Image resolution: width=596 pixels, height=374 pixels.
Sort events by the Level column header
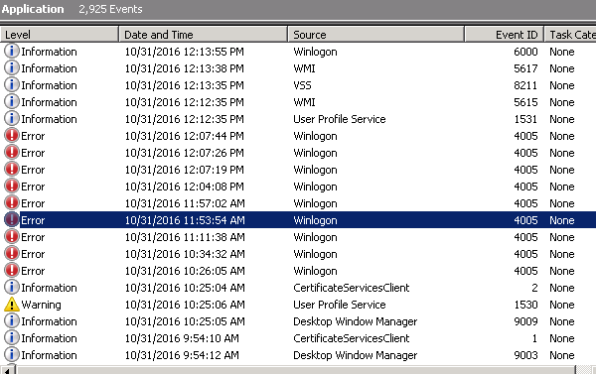(x=60, y=35)
